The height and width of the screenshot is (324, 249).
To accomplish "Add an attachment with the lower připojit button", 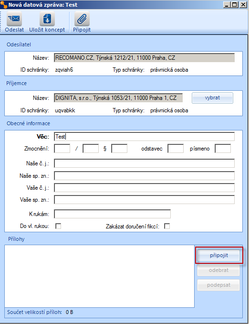I will pyautogui.click(x=218, y=255).
